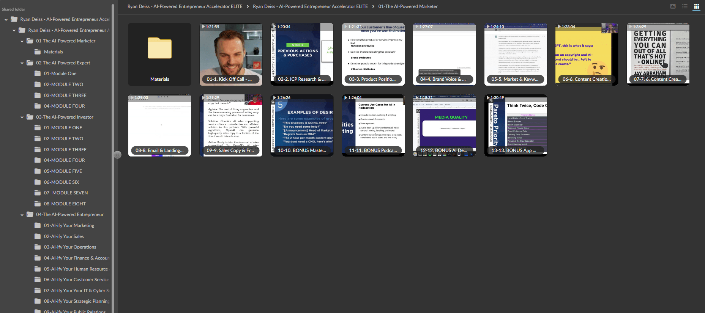This screenshot has width=705, height=313.
Task: Select 06-MODULE SIX folder
Action: point(62,182)
